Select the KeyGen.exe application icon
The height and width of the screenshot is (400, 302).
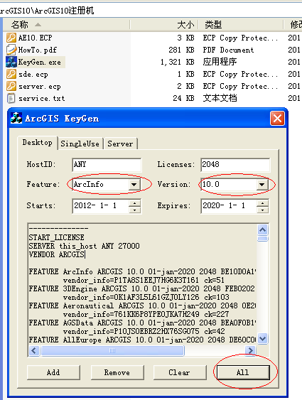[11, 62]
